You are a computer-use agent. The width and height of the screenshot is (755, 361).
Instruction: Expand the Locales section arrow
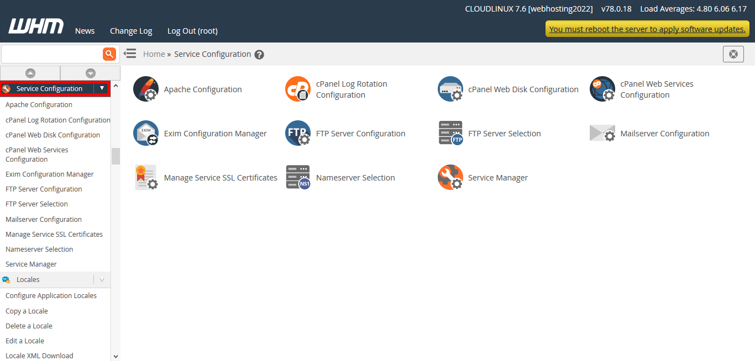(x=102, y=280)
